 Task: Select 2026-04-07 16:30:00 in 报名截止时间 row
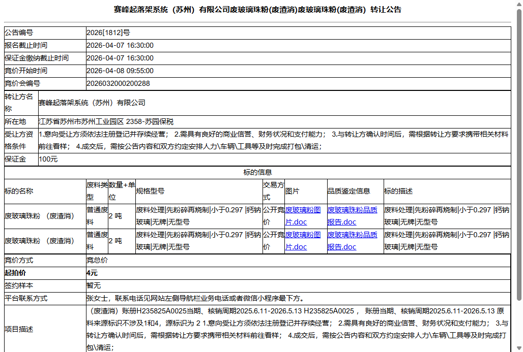120,45
